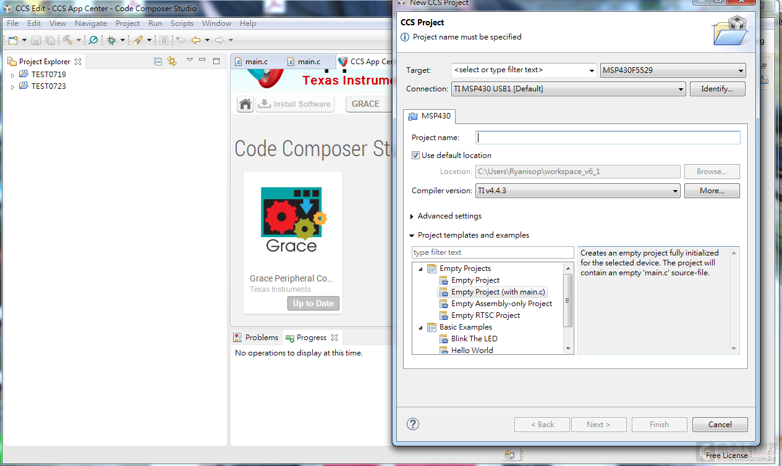Viewport: 782px width, 466px height.
Task: Select Empty RTSC Project template
Action: [x=485, y=315]
